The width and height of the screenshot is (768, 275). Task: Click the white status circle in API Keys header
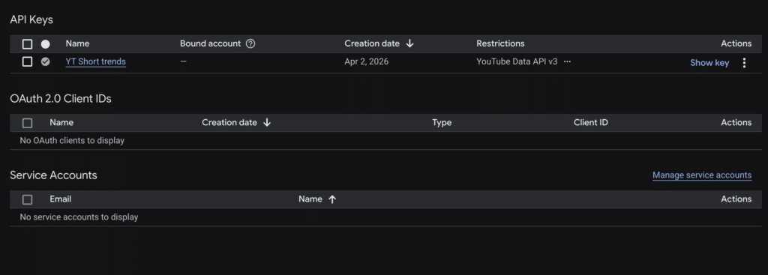tap(45, 44)
